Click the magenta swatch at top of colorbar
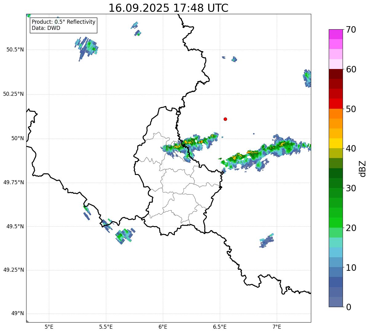 [336, 34]
